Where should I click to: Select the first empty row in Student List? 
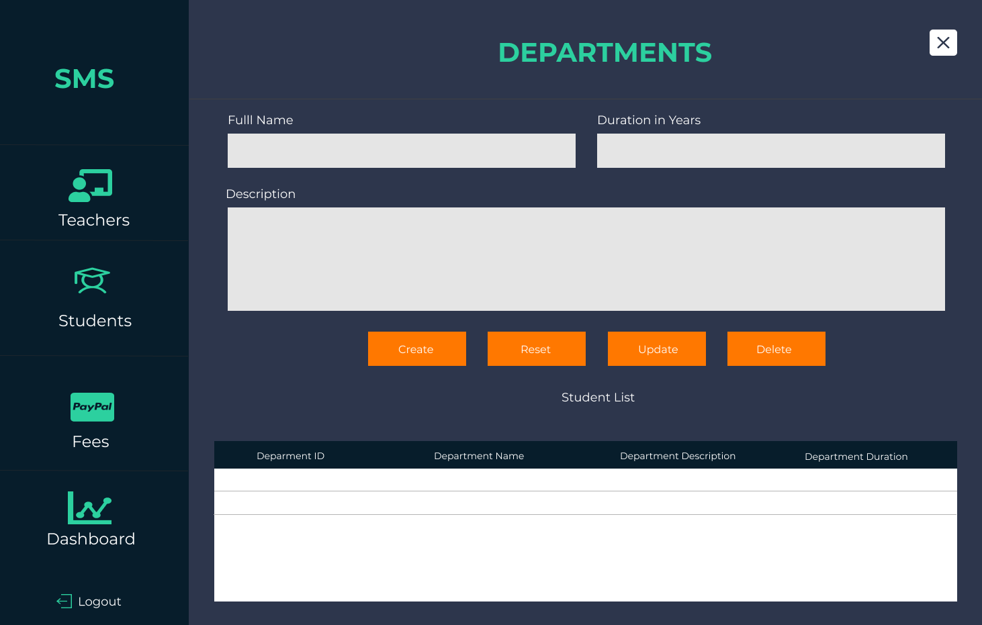point(585,479)
